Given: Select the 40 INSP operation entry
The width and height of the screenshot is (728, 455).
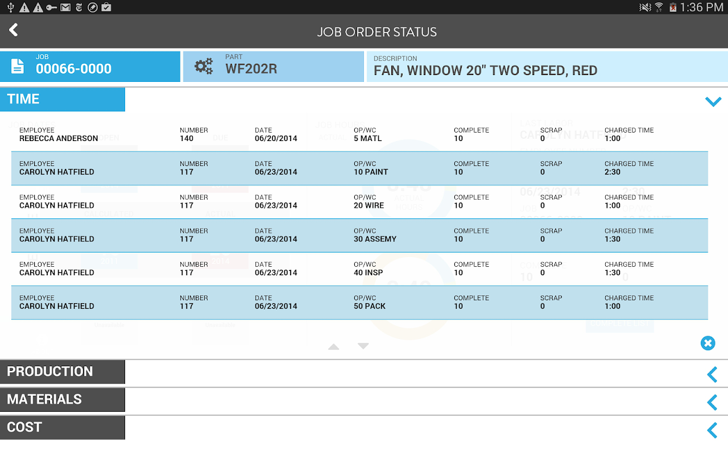Looking at the screenshot, I should 359,269.
